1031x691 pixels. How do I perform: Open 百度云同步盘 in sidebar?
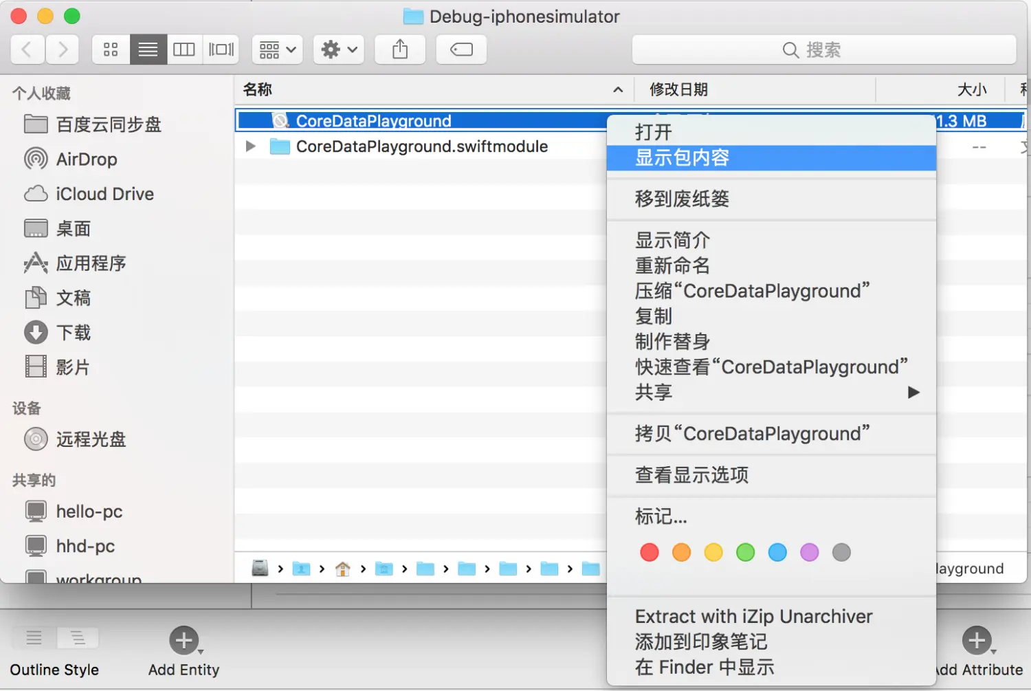click(93, 124)
